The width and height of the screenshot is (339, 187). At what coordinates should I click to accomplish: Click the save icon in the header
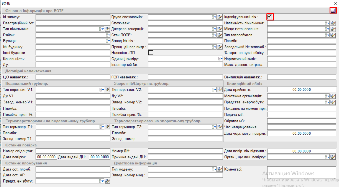(332, 11)
